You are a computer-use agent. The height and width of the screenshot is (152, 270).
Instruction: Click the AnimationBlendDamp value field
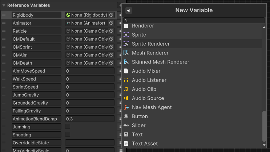tap(89, 119)
